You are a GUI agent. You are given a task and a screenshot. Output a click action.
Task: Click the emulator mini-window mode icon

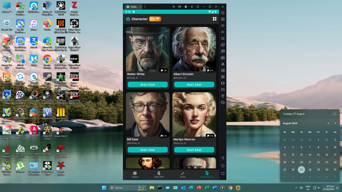[198, 7]
